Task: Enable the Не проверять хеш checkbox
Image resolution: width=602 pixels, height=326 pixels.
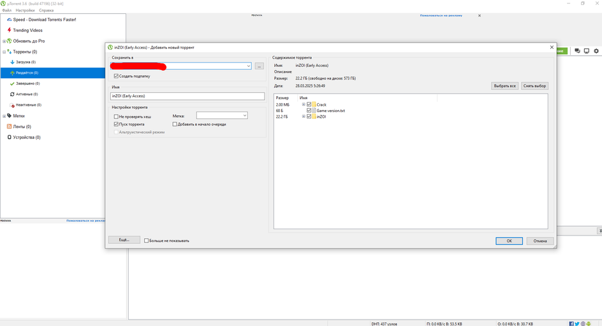Action: (x=116, y=117)
